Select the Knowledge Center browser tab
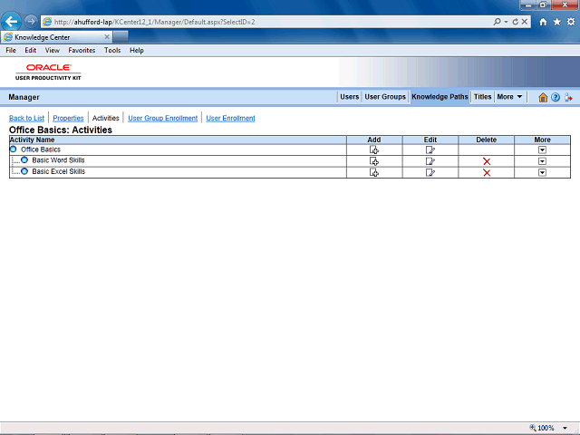Image resolution: width=580 pixels, height=435 pixels. point(56,37)
